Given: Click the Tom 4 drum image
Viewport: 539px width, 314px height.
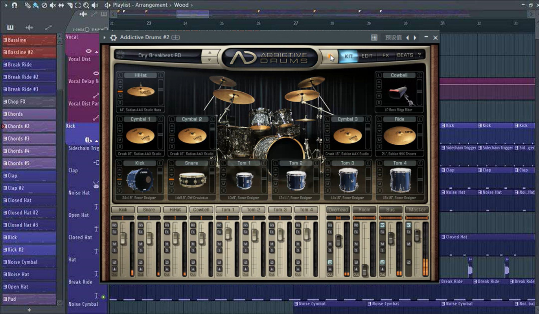Looking at the screenshot, I should 400,180.
